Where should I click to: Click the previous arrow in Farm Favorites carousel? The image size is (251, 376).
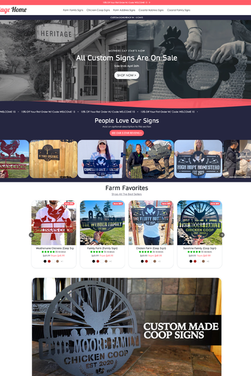click(31, 235)
